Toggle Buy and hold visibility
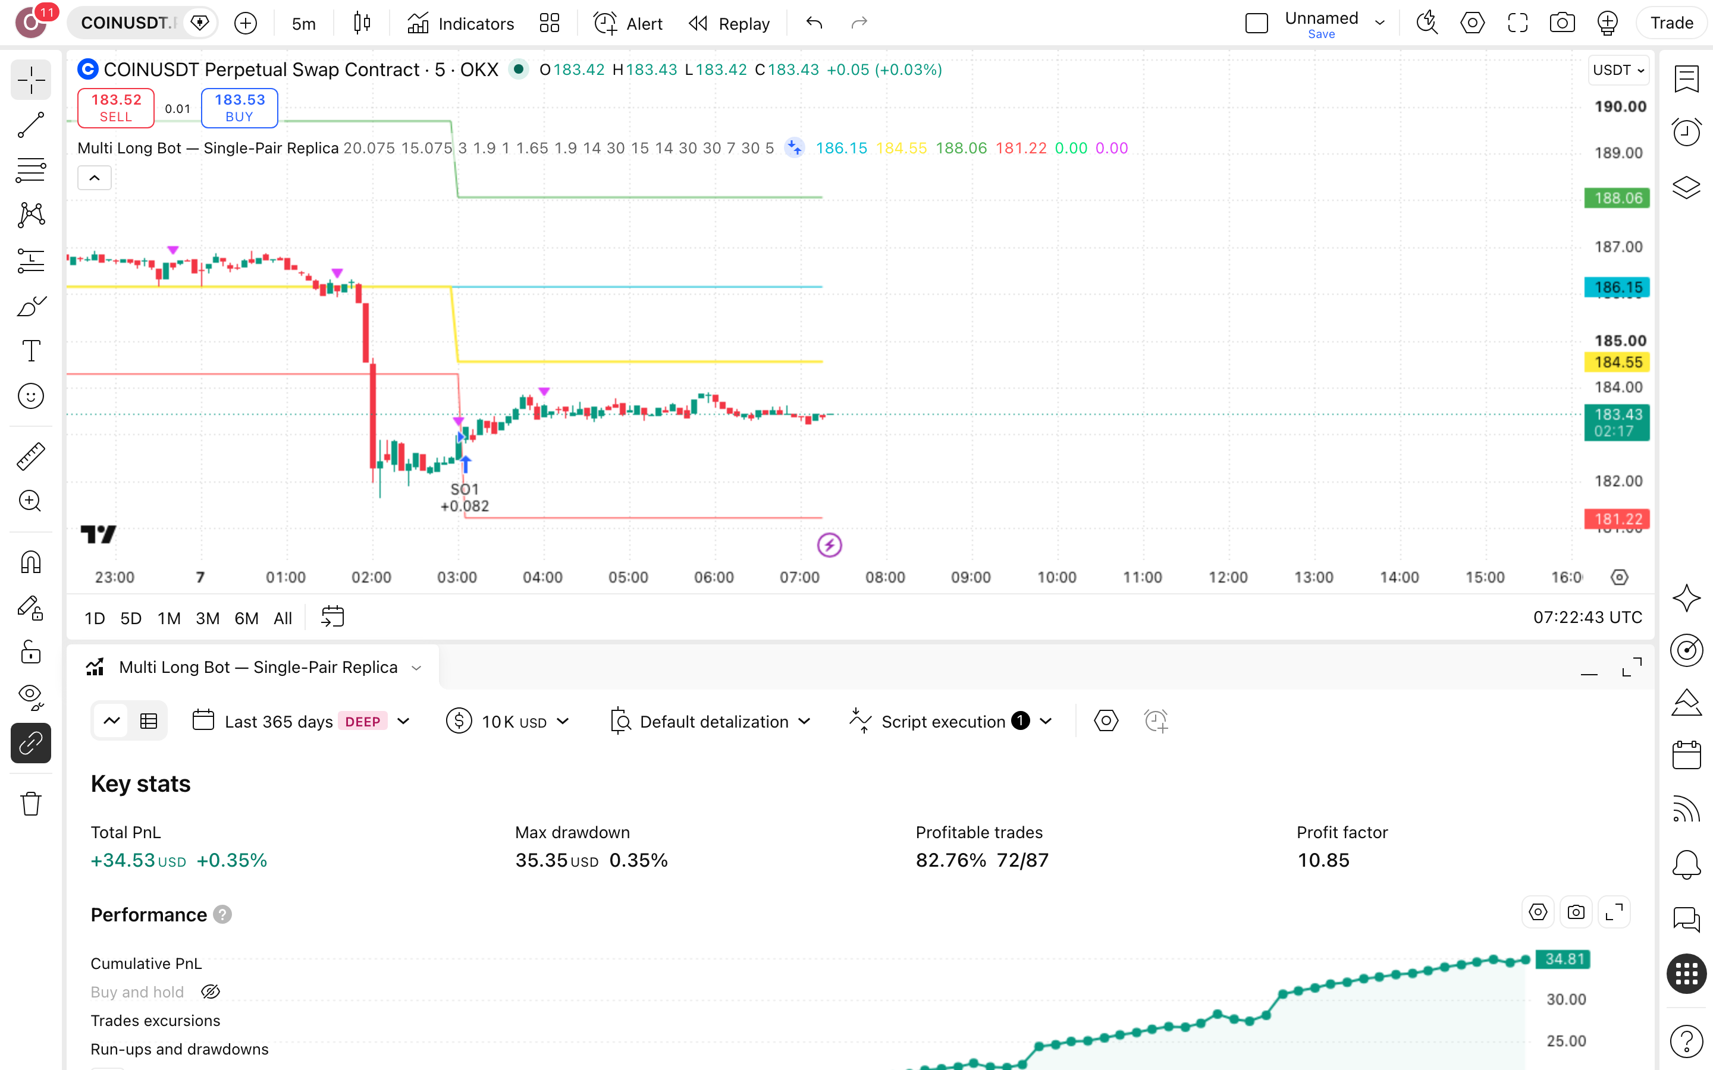The height and width of the screenshot is (1070, 1713). pyautogui.click(x=210, y=992)
